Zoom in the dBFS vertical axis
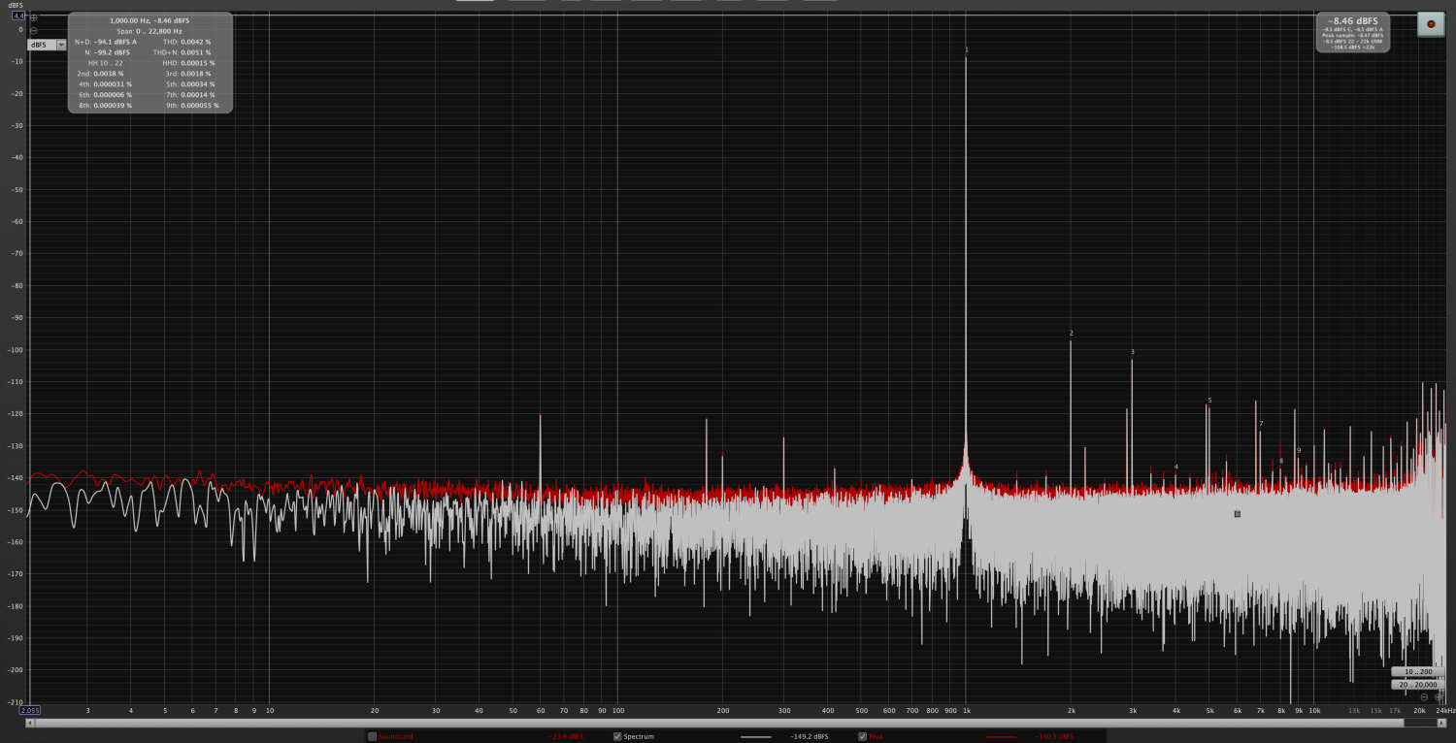Image resolution: width=1456 pixels, height=743 pixels. [x=34, y=17]
